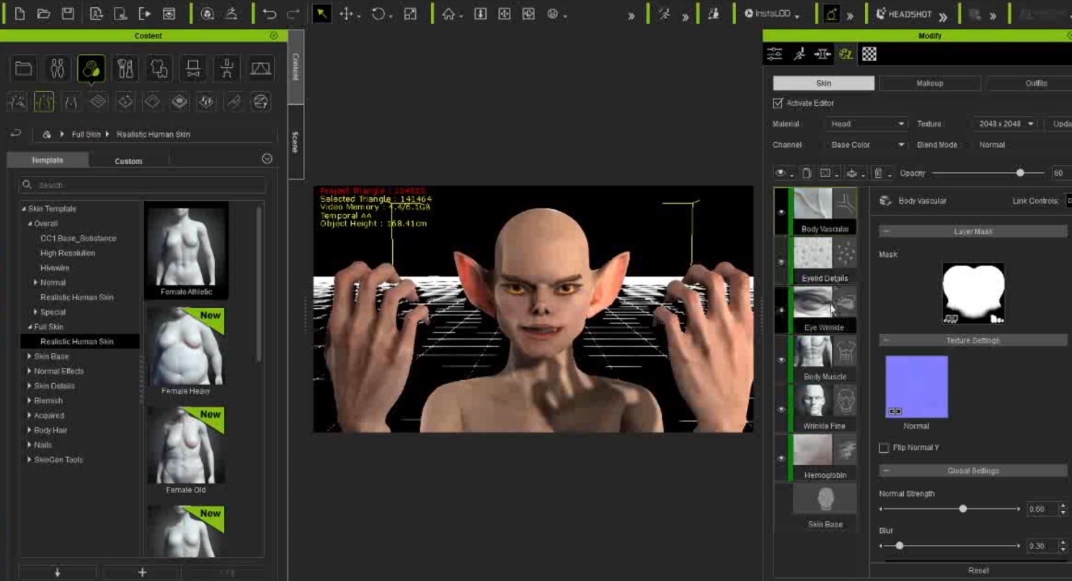Adjust the Normal Strength slider handle
This screenshot has width=1072, height=581.
pos(962,509)
